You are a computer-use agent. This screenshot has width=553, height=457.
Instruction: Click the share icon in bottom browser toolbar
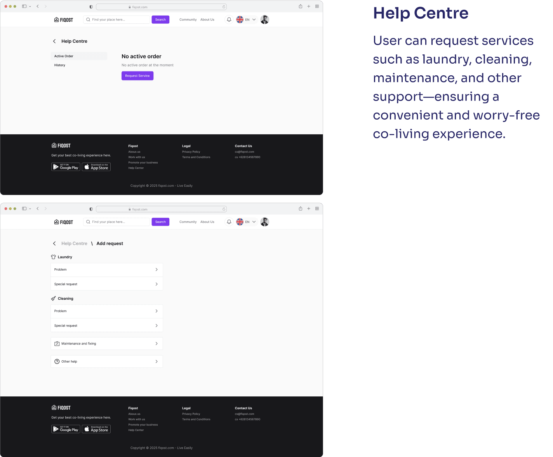301,209
